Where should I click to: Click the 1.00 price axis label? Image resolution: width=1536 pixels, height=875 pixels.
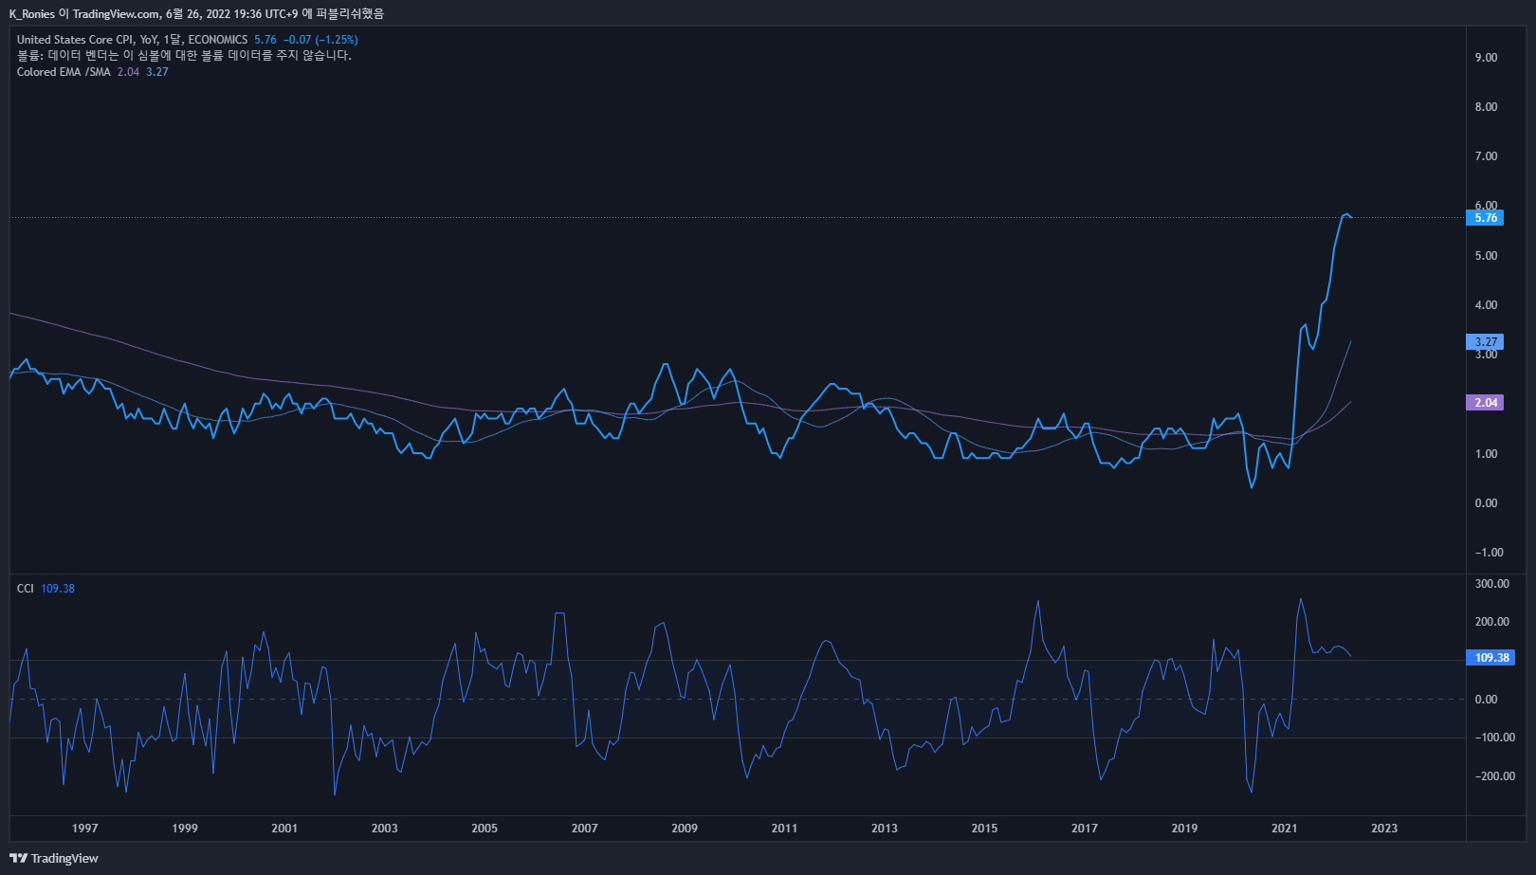pyautogui.click(x=1486, y=454)
